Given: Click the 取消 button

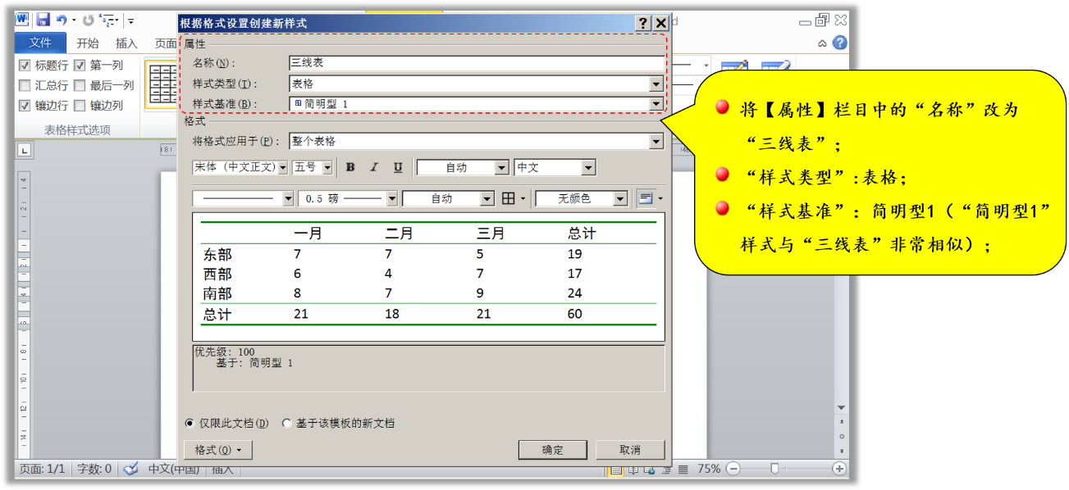Looking at the screenshot, I should click(630, 450).
